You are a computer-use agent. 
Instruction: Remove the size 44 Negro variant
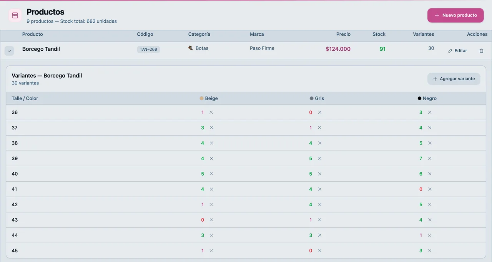(430, 235)
